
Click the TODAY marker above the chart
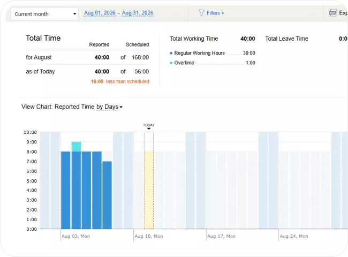(x=149, y=126)
